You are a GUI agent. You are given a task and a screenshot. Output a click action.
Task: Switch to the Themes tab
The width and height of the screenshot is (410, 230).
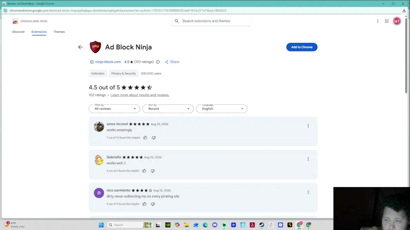(x=59, y=32)
